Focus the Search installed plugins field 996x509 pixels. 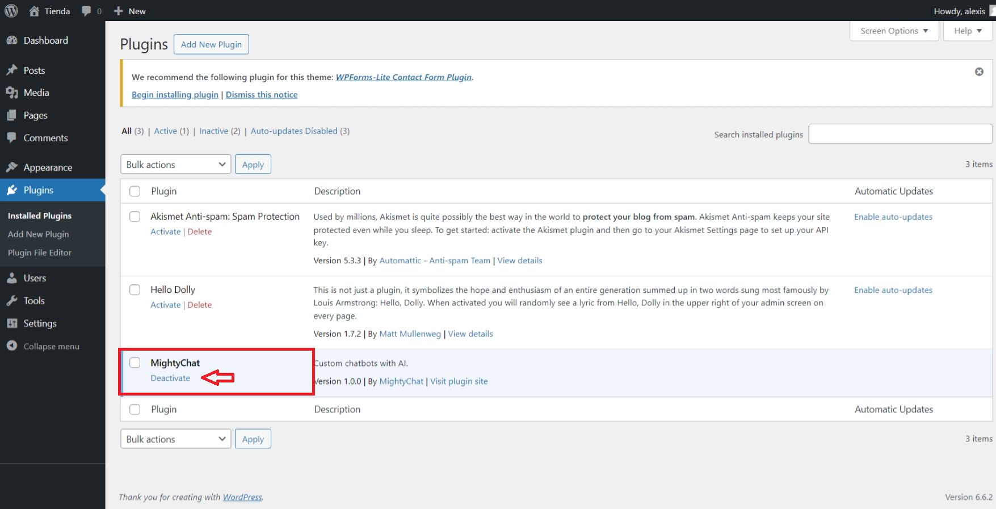(x=901, y=134)
